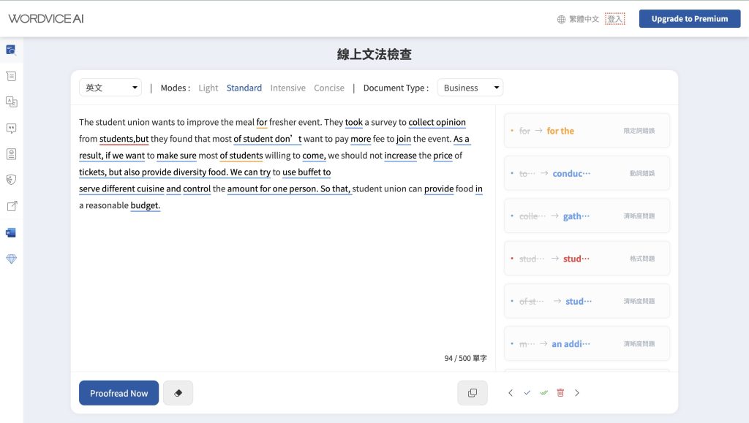Click the 登入 login link
749x423 pixels.
(x=615, y=19)
